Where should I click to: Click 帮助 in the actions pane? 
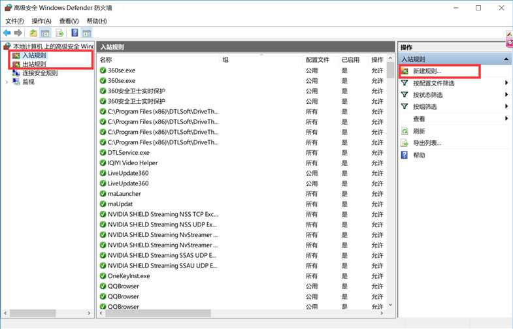pos(419,155)
